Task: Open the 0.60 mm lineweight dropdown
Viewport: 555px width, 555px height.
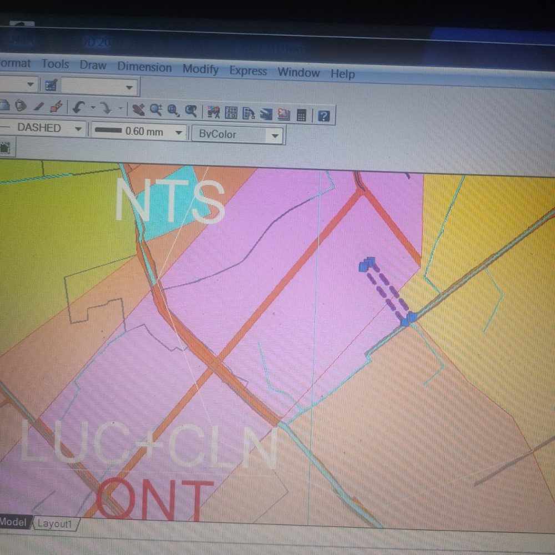Action: 178,133
